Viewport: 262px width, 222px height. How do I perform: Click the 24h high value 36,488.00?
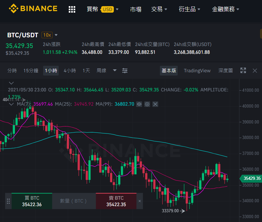[x=92, y=52]
